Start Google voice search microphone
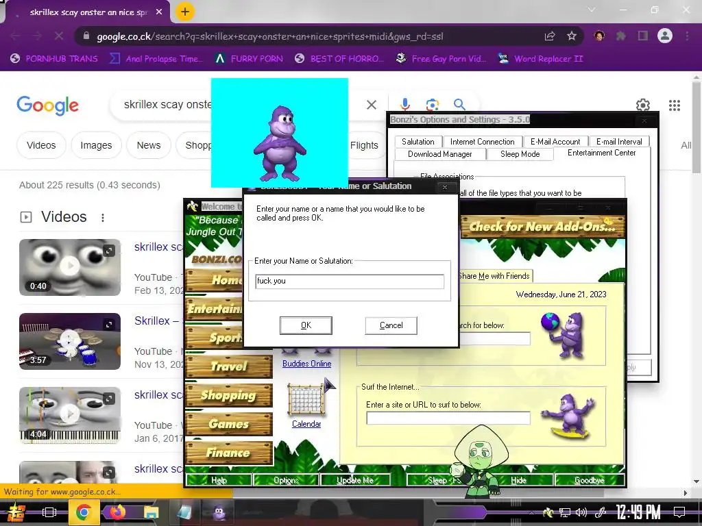702x526 pixels. click(404, 104)
